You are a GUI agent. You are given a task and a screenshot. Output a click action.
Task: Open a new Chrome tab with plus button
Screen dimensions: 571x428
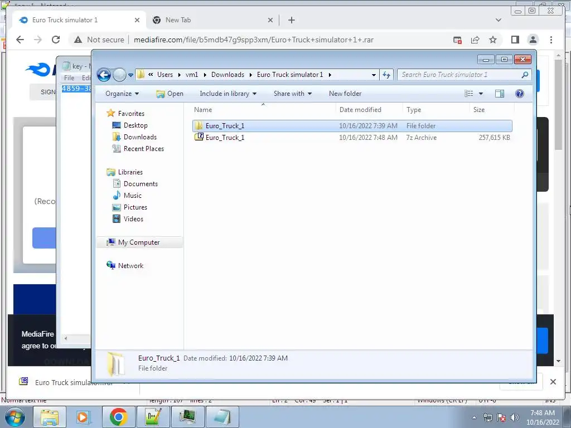291,20
